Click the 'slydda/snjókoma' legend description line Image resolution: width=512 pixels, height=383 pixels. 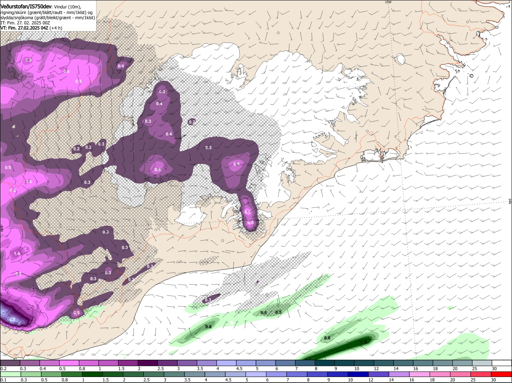[x=48, y=18]
